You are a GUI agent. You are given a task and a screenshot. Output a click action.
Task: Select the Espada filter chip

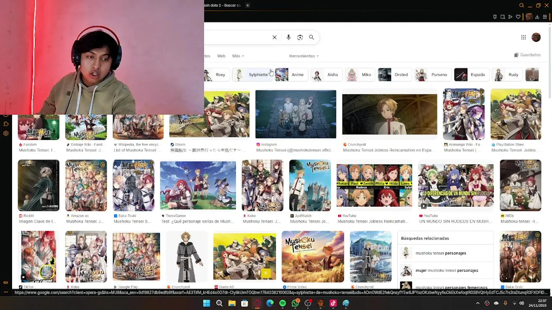pyautogui.click(x=471, y=74)
